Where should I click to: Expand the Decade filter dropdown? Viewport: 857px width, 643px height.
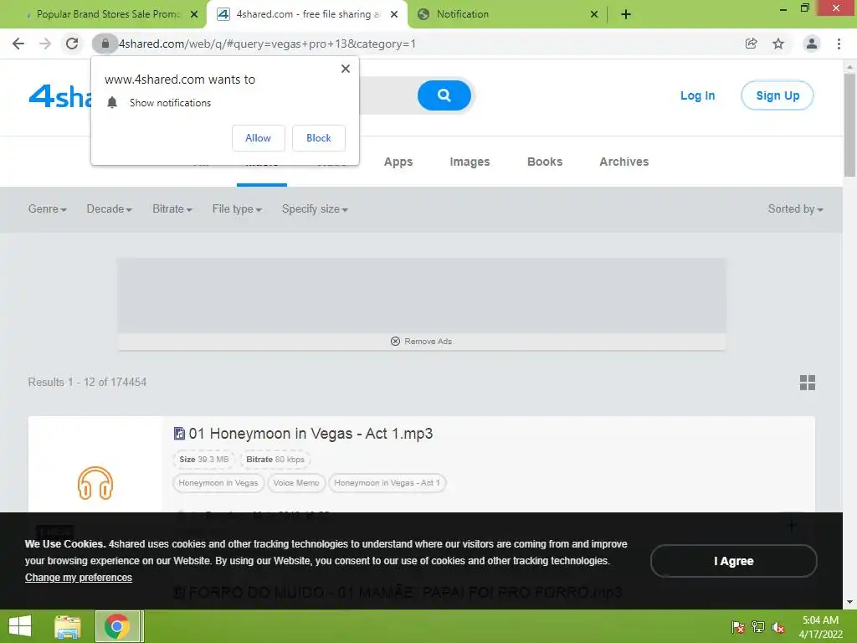pyautogui.click(x=110, y=208)
